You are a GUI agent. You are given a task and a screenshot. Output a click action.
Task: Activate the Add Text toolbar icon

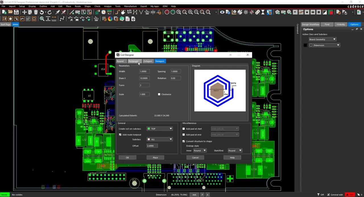[84, 12]
